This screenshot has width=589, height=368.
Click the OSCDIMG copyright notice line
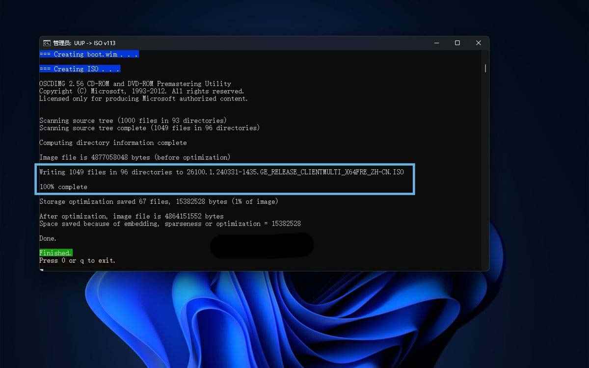pos(142,91)
